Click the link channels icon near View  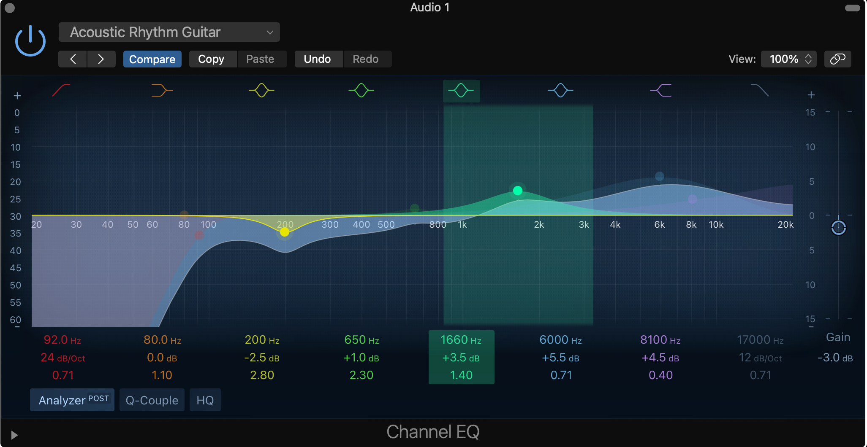(x=837, y=59)
